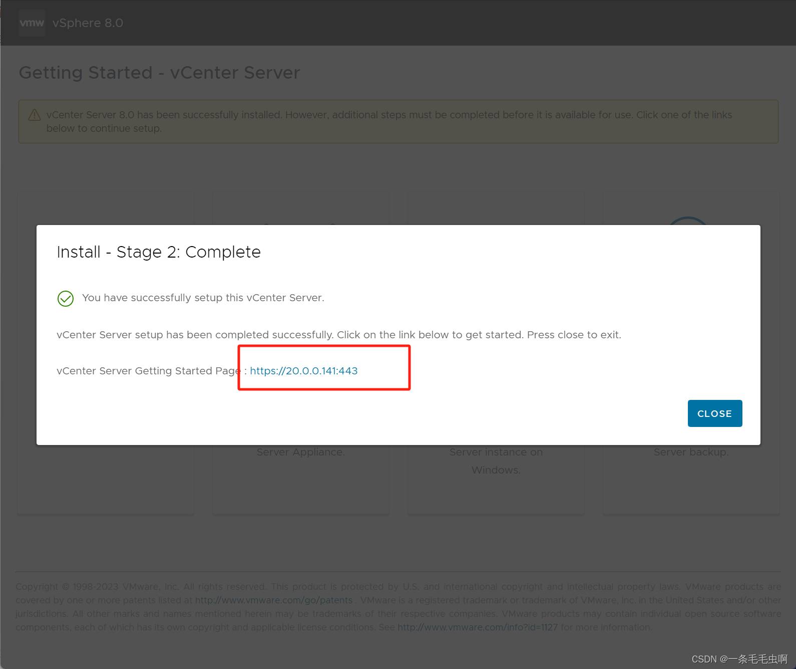Click the green success checkmark icon
Screen dimensions: 796x669
66,299
